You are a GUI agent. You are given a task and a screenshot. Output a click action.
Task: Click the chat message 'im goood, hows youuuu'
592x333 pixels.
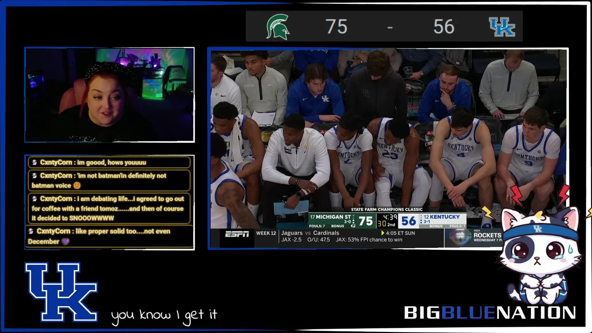coord(110,162)
